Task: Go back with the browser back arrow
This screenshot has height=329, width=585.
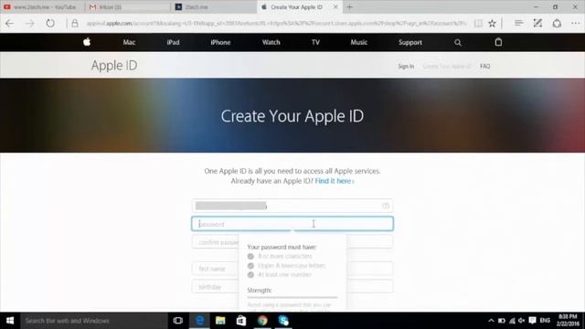Action: coord(10,24)
